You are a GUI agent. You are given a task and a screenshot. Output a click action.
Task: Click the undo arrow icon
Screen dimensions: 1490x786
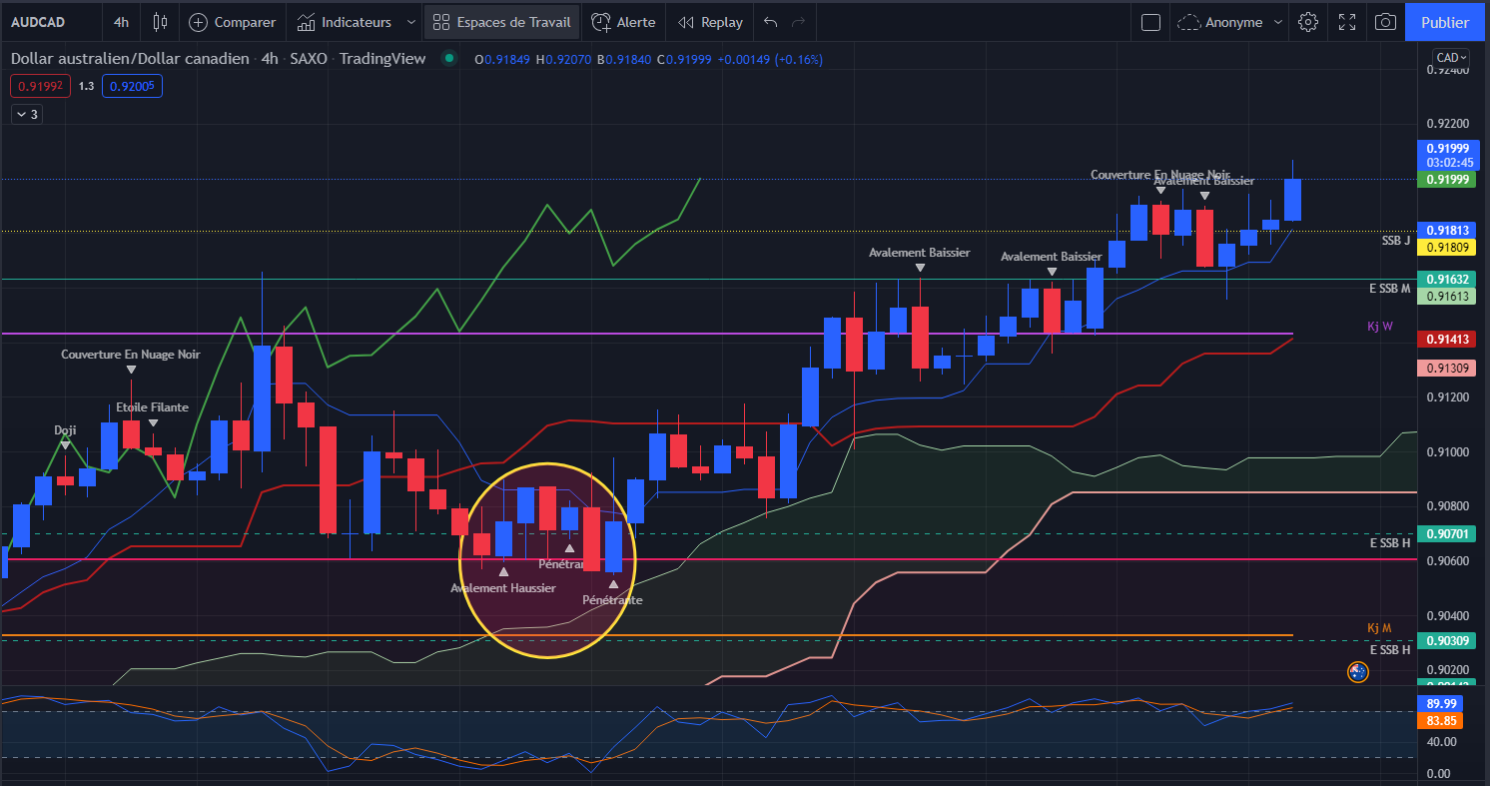(770, 22)
